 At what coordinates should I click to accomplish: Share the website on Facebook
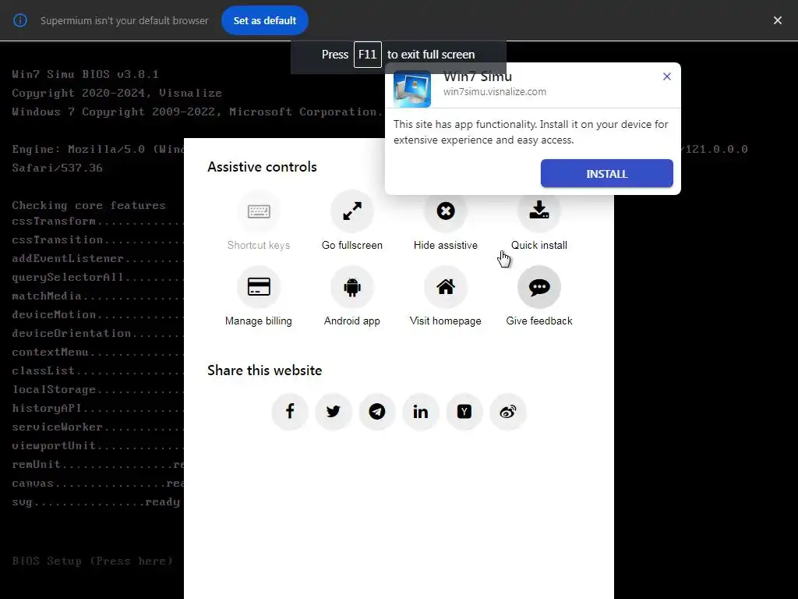(290, 412)
